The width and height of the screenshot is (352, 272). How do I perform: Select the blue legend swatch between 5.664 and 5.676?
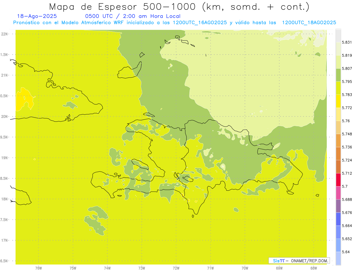point(338,219)
